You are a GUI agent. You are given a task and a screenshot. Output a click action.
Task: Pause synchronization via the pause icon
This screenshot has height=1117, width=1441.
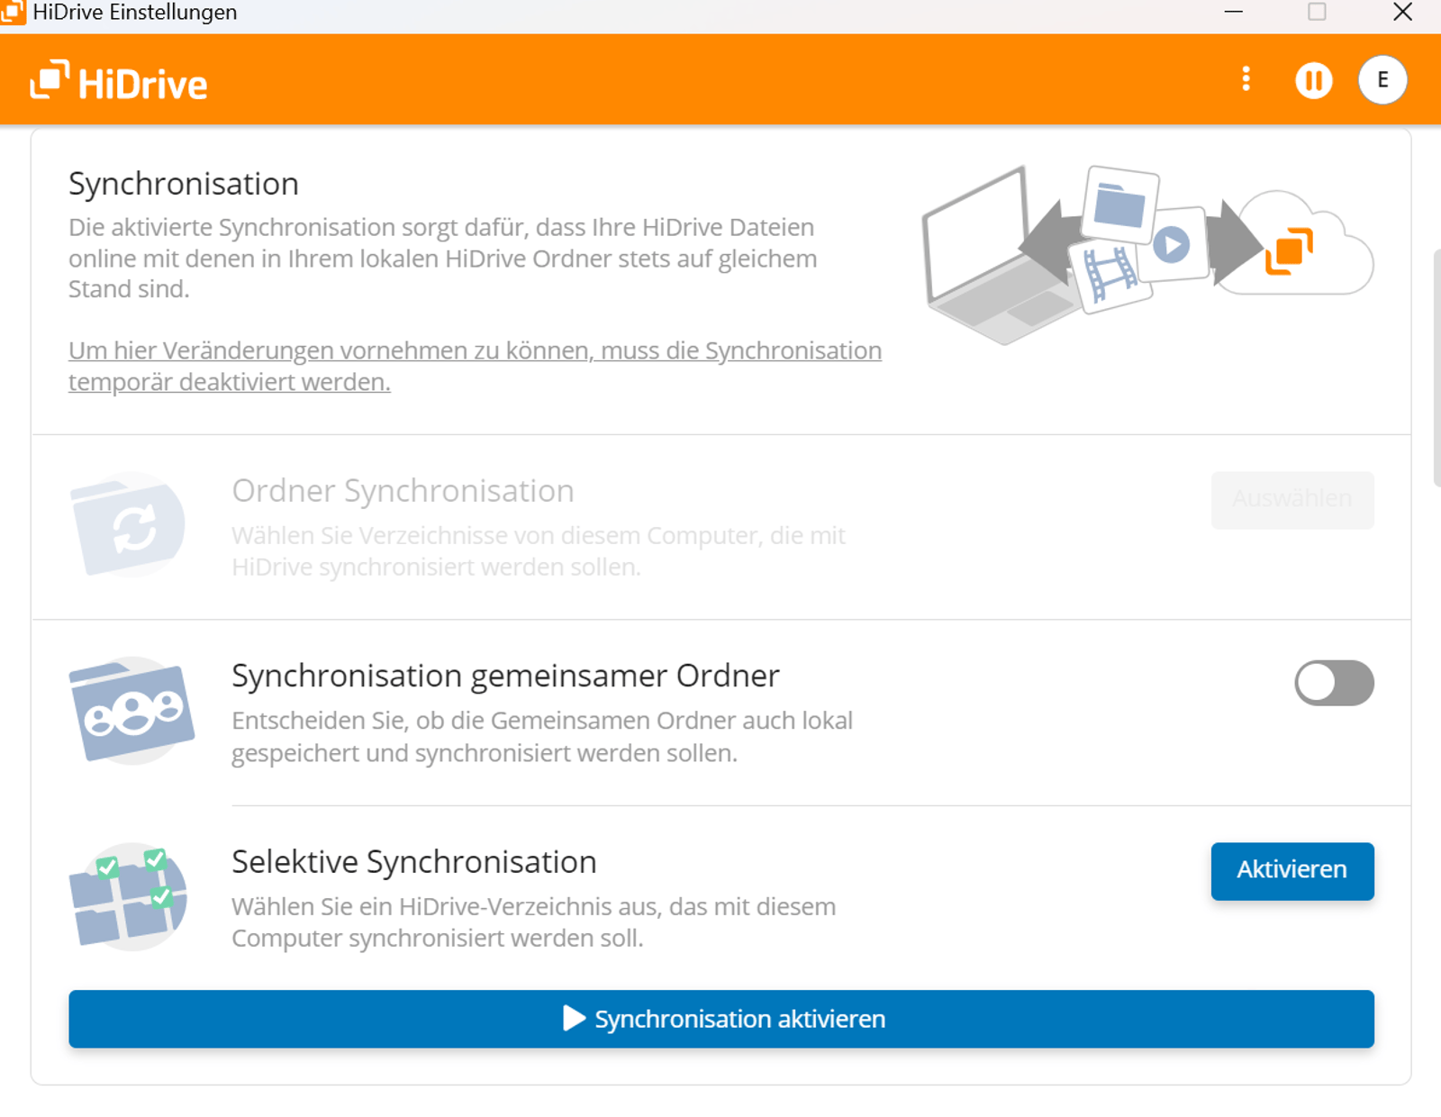1313,80
